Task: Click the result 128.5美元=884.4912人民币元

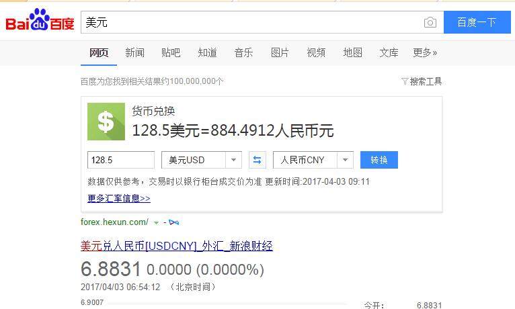Action: pyautogui.click(x=233, y=130)
